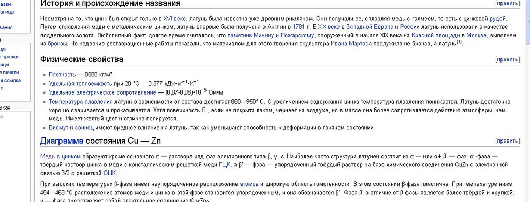Click Диаграмма link in the heading

point(62,141)
